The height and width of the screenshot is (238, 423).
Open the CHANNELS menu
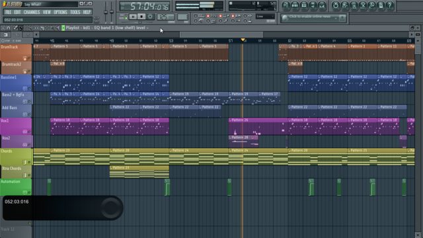tap(32, 12)
